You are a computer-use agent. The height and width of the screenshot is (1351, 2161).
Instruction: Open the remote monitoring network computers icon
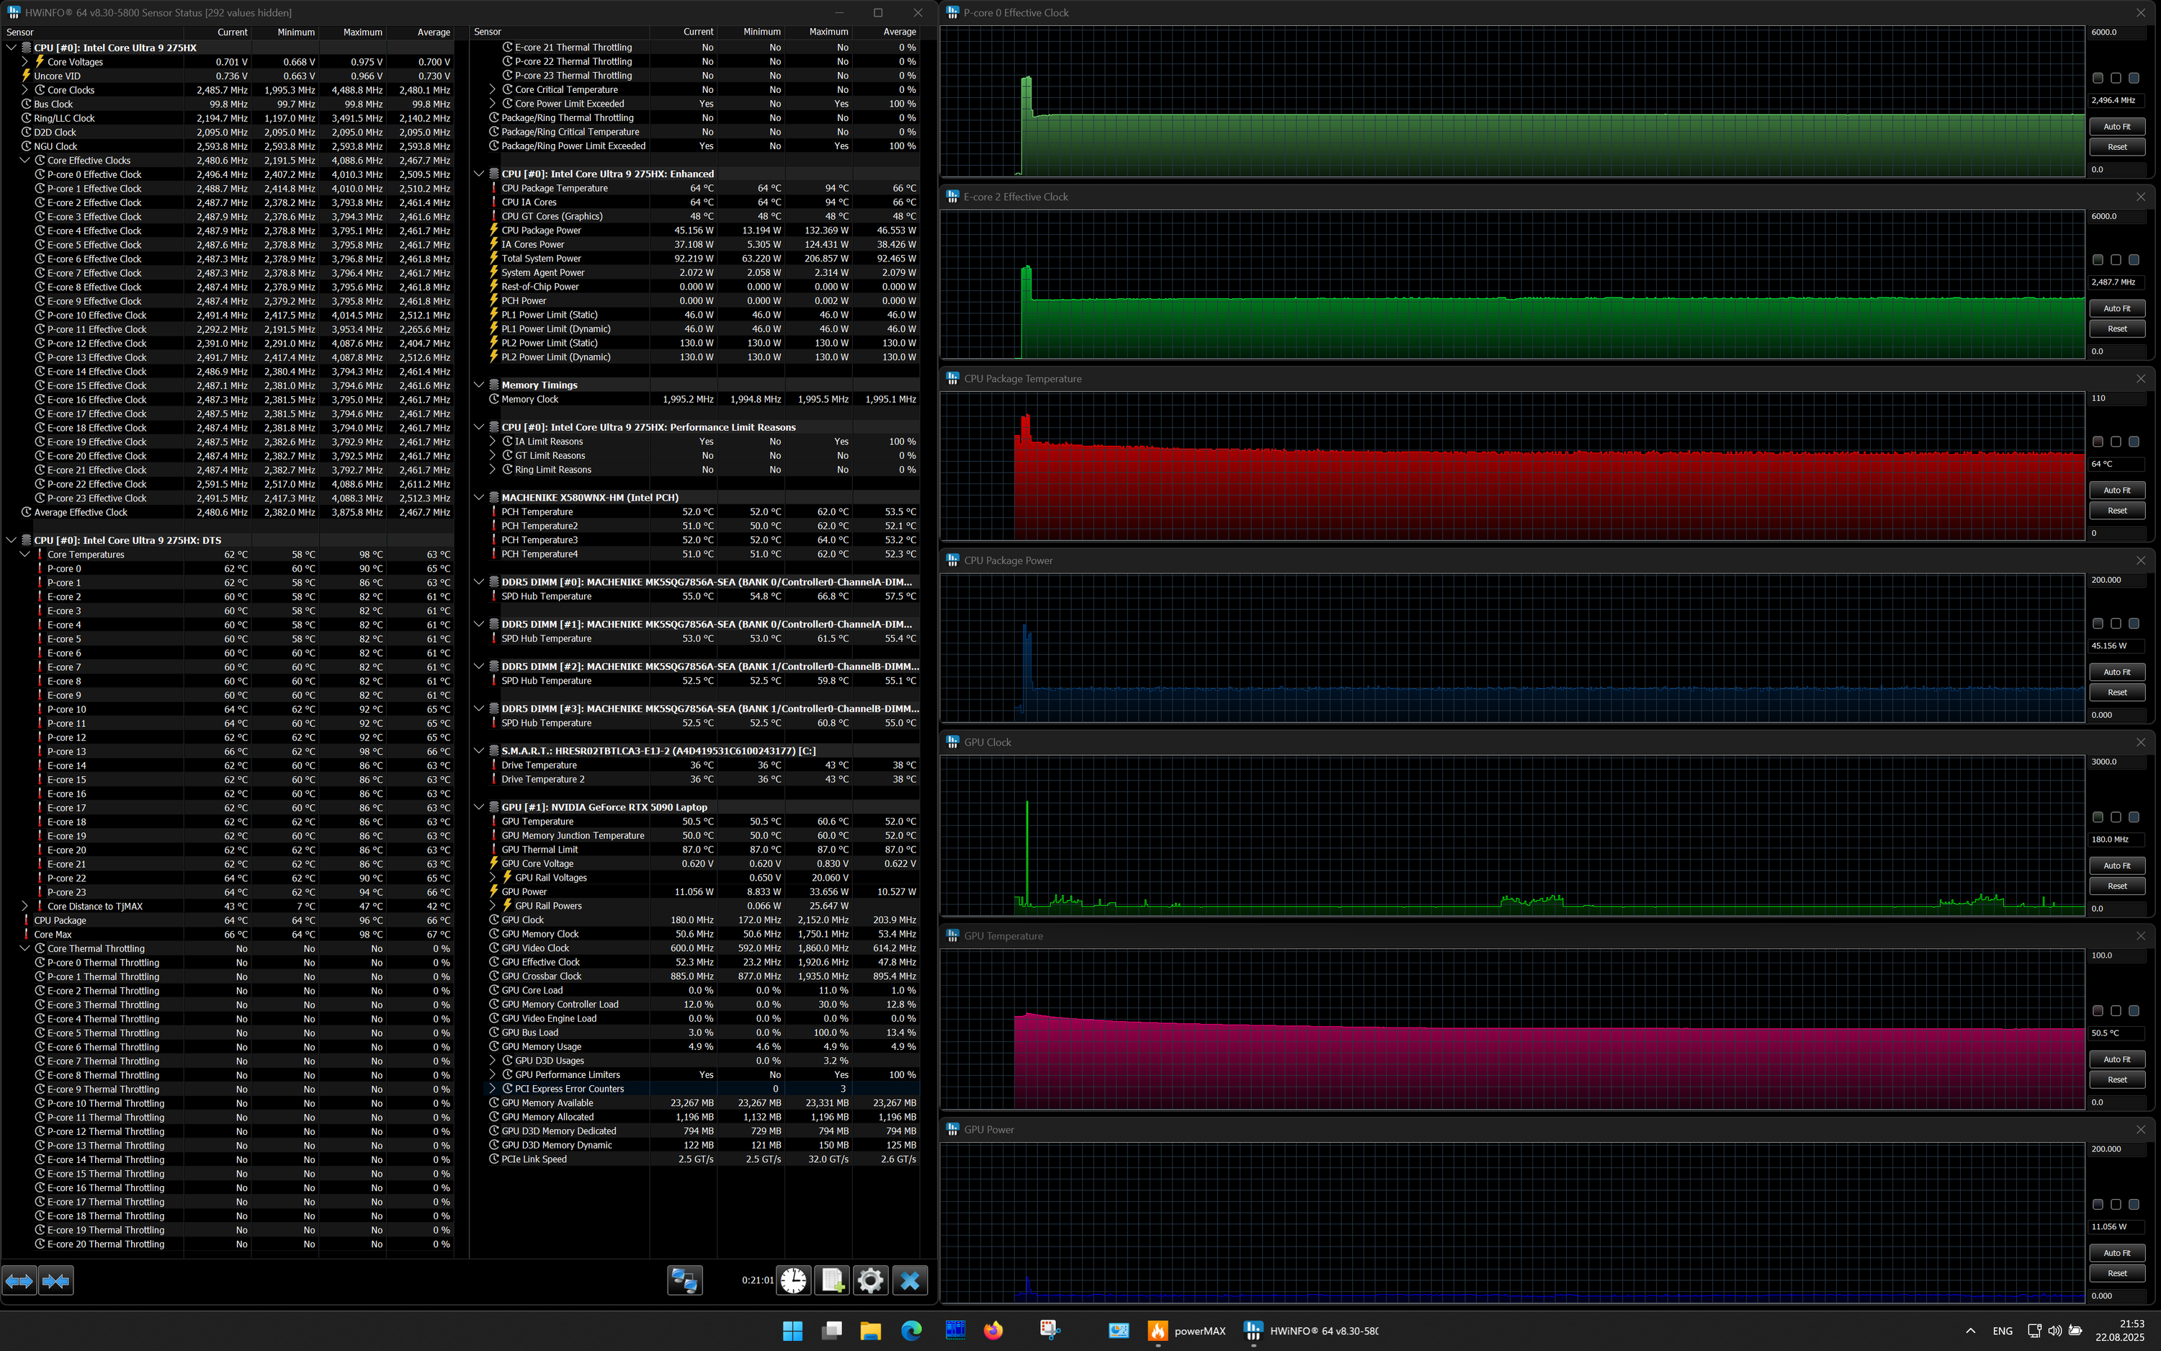pyautogui.click(x=684, y=1280)
